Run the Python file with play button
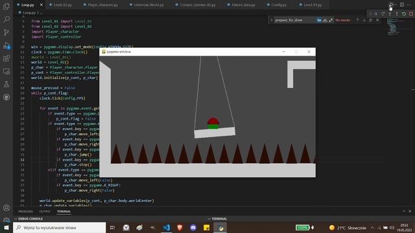Image resolution: width=415 pixels, height=233 pixels. coord(391,5)
